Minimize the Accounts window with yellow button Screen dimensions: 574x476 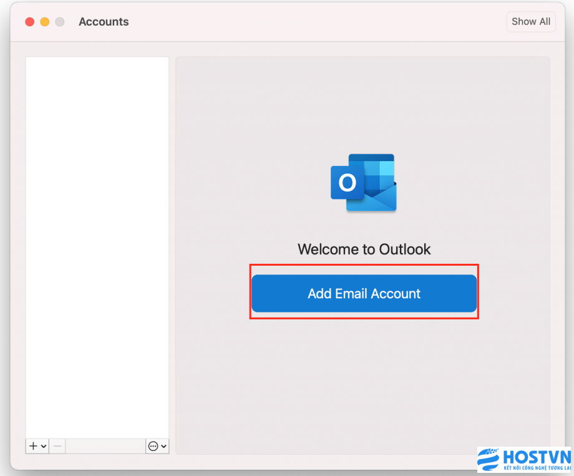click(x=45, y=22)
